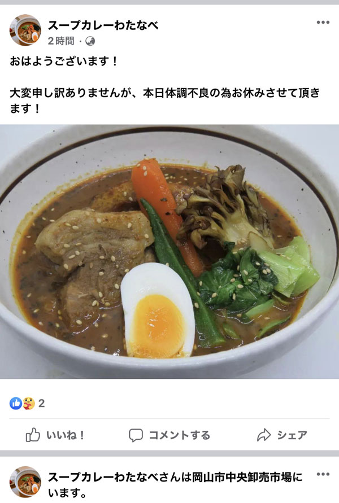Screen dimensions: 339x503
Task: Click the care hug reaction emoji
Action: tap(29, 403)
